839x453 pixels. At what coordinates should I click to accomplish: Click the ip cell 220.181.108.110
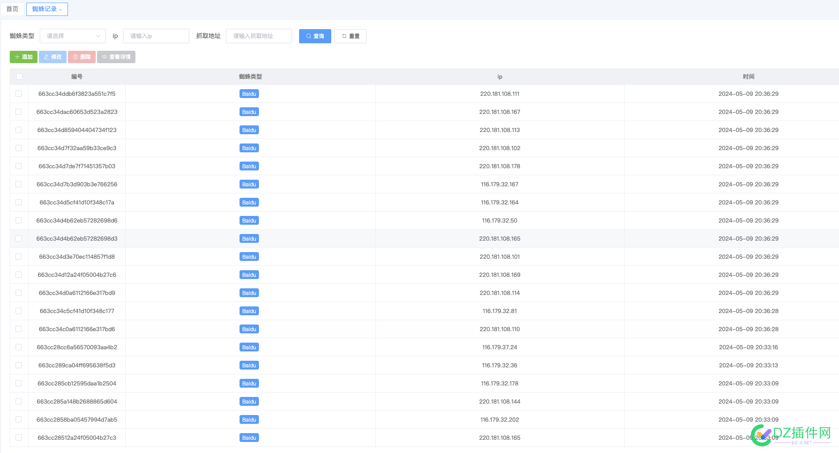pyautogui.click(x=500, y=329)
